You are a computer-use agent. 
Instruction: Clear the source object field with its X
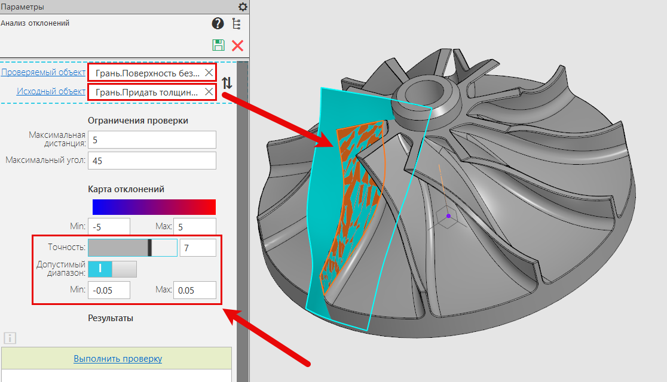coord(209,92)
